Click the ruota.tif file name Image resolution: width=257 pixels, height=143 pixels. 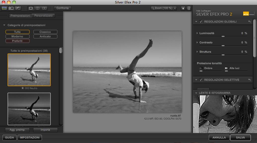[175, 116]
